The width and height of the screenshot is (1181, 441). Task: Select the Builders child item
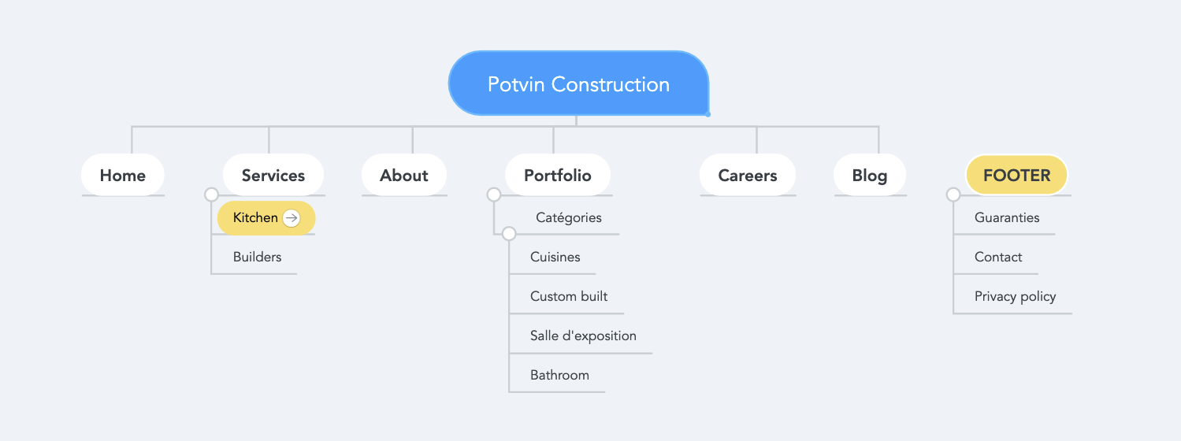pyautogui.click(x=258, y=257)
